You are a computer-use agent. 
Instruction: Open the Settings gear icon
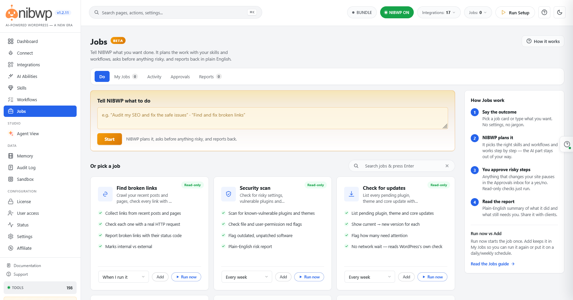click(11, 236)
